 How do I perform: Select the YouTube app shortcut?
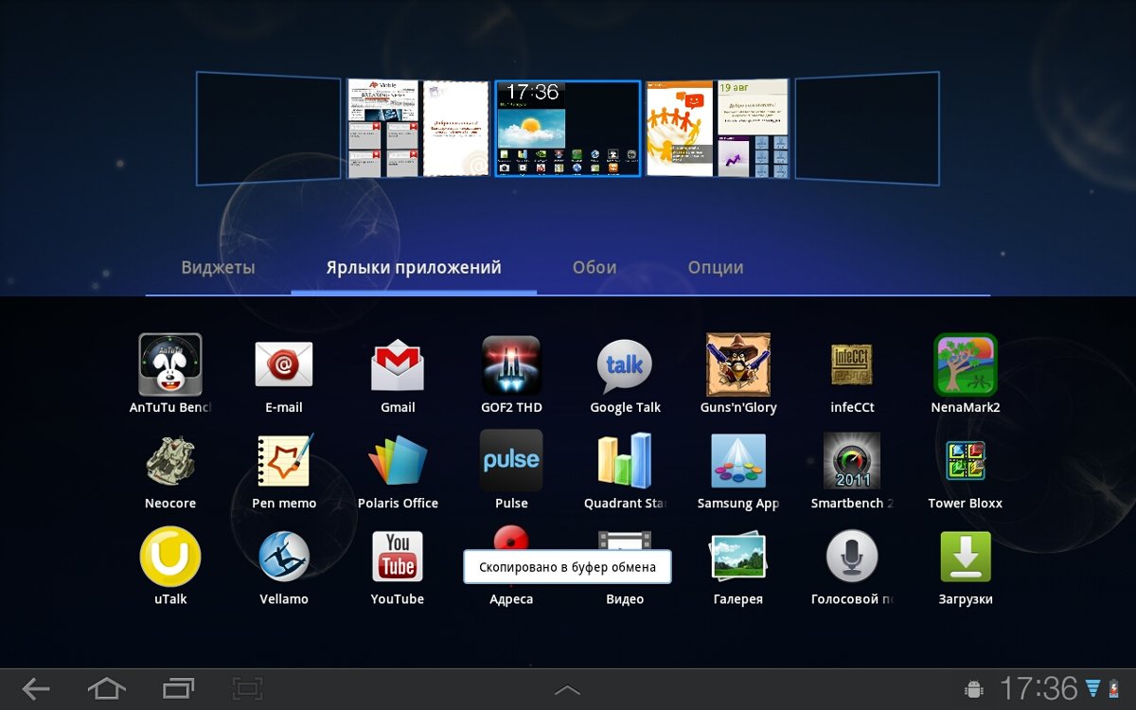[398, 557]
